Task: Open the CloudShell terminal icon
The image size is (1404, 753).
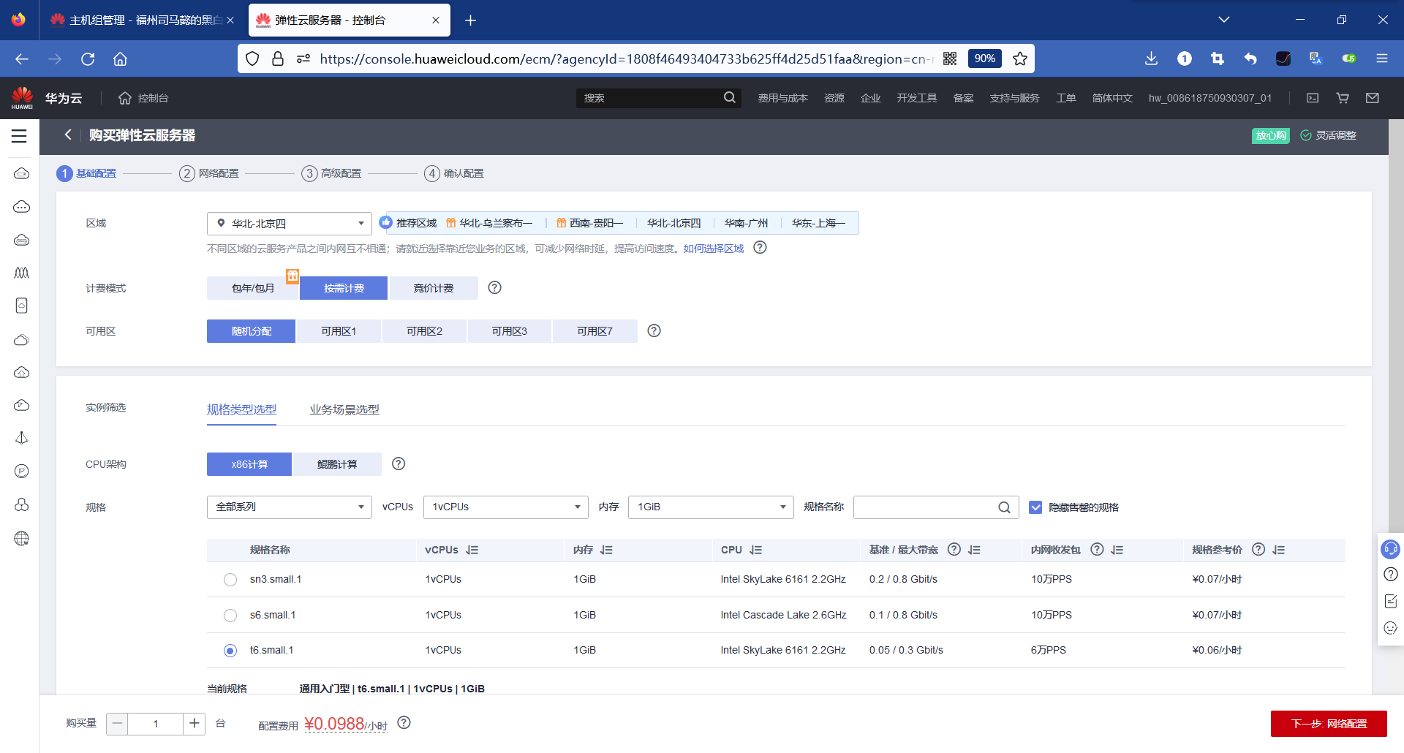Action: click(1313, 98)
